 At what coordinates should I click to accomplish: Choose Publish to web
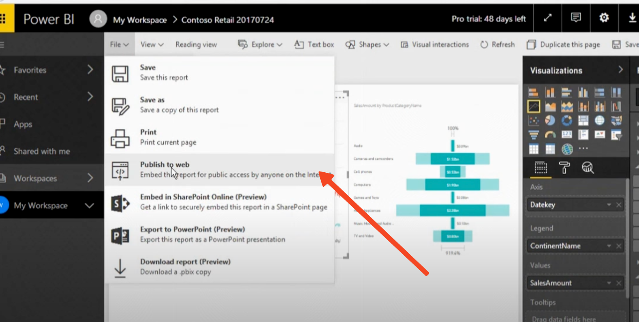click(220, 170)
